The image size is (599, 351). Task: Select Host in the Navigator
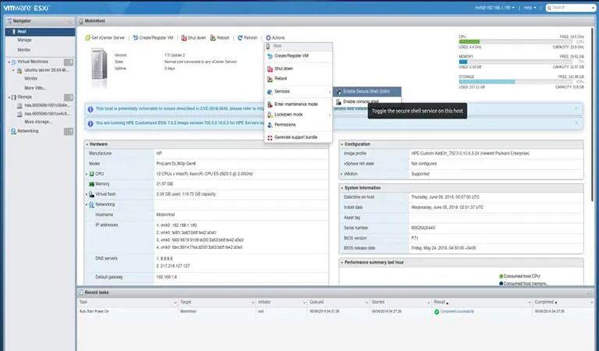[x=40, y=32]
